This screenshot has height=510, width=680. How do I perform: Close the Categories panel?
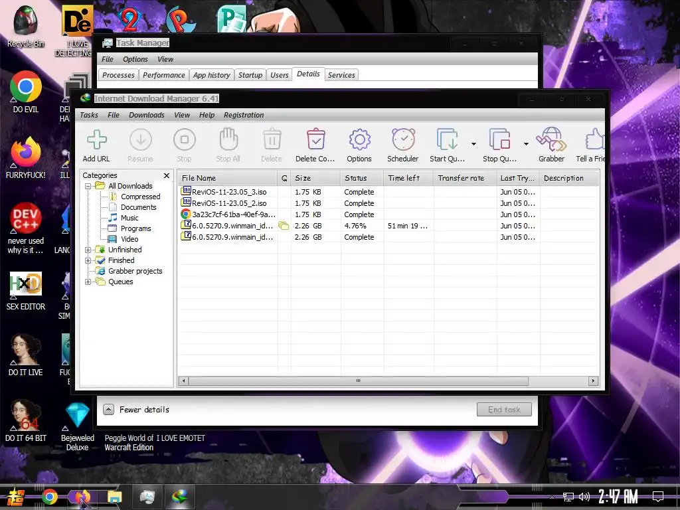(167, 175)
